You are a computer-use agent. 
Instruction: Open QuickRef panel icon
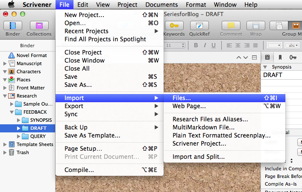[199, 26]
